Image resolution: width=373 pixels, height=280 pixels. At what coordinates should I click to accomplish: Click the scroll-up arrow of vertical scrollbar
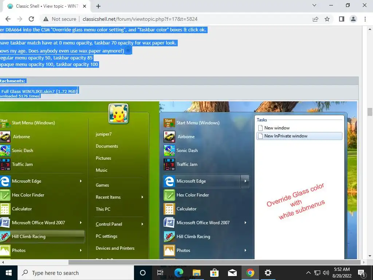[x=370, y=29]
